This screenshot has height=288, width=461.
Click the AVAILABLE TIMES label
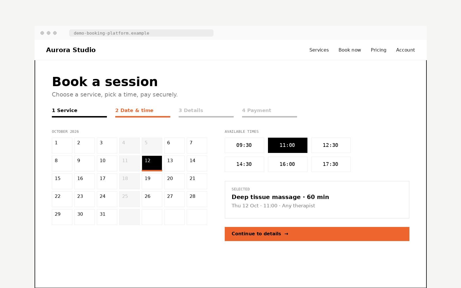[x=242, y=132]
